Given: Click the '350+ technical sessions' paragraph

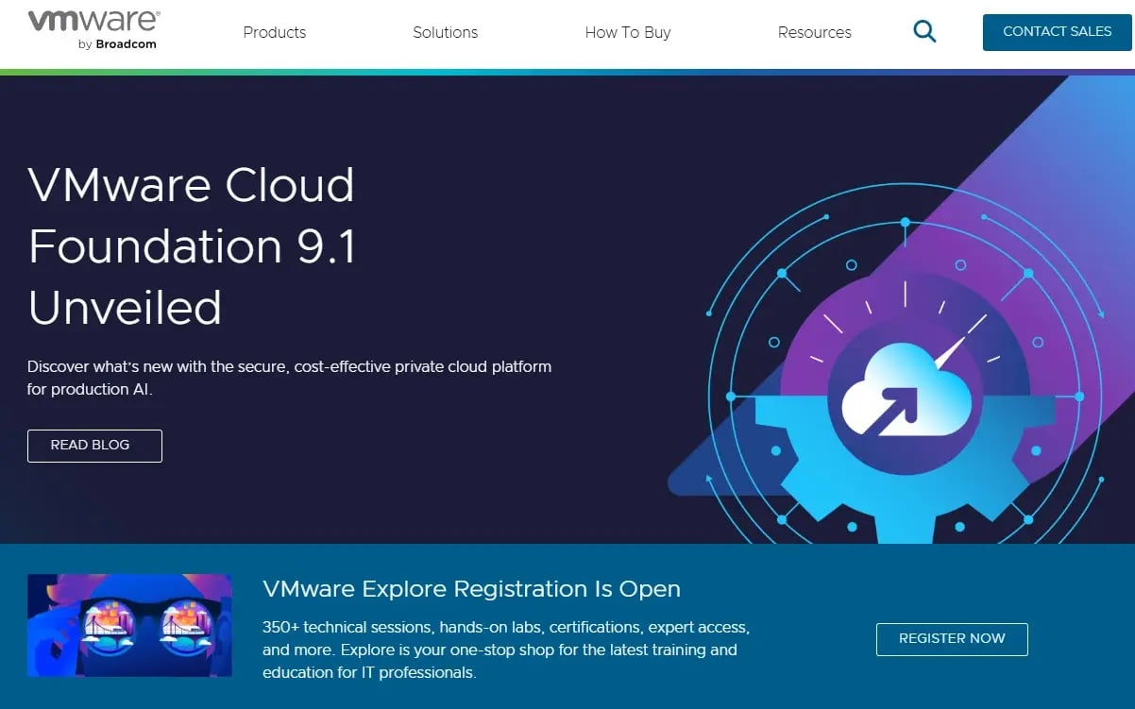Looking at the screenshot, I should [x=506, y=650].
